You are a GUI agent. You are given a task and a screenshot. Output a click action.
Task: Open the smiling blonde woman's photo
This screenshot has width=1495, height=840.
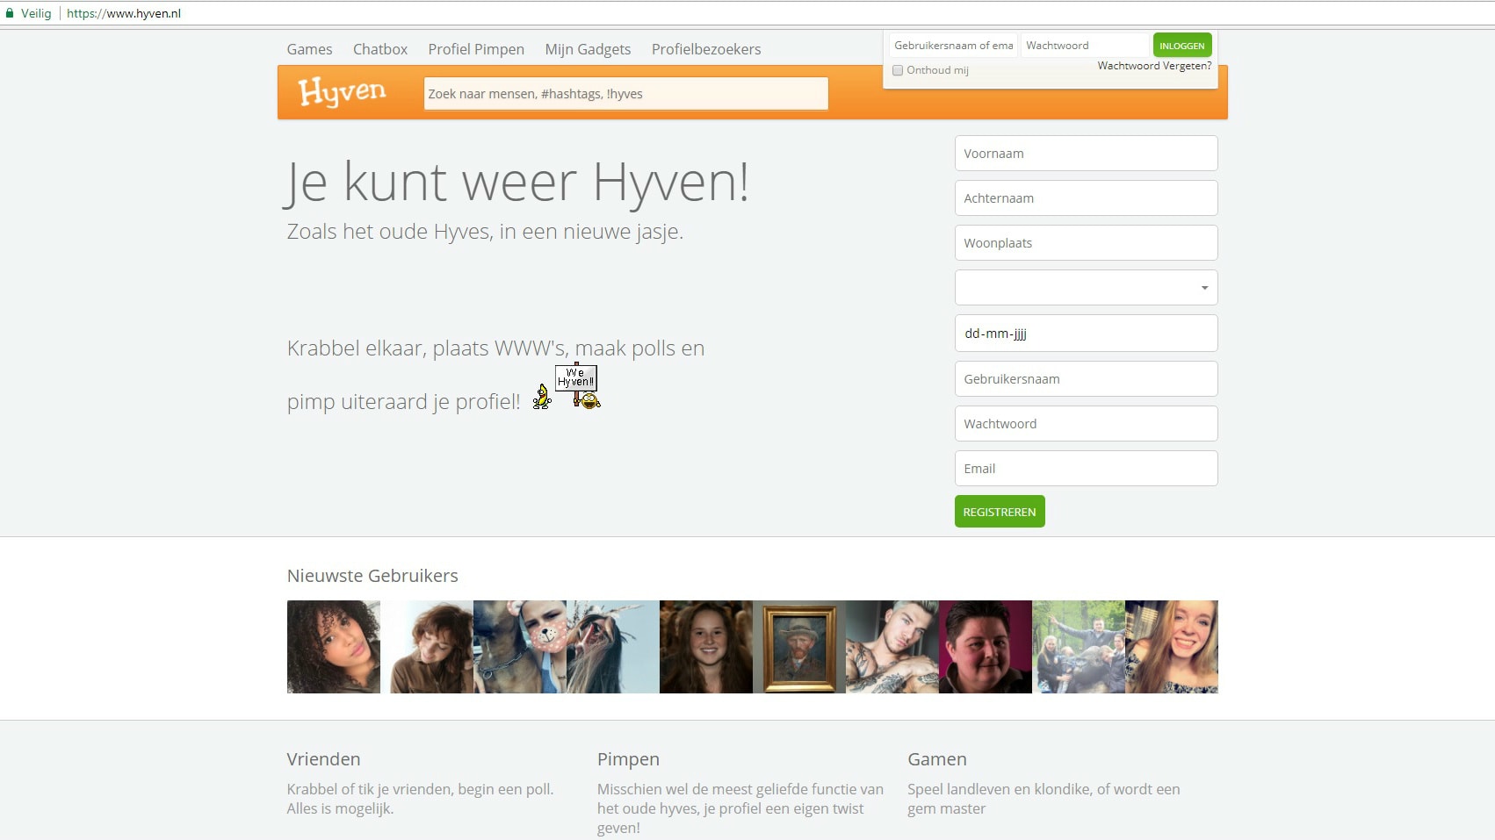1172,647
